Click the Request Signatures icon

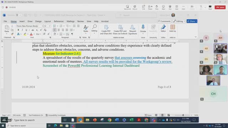[133, 30]
